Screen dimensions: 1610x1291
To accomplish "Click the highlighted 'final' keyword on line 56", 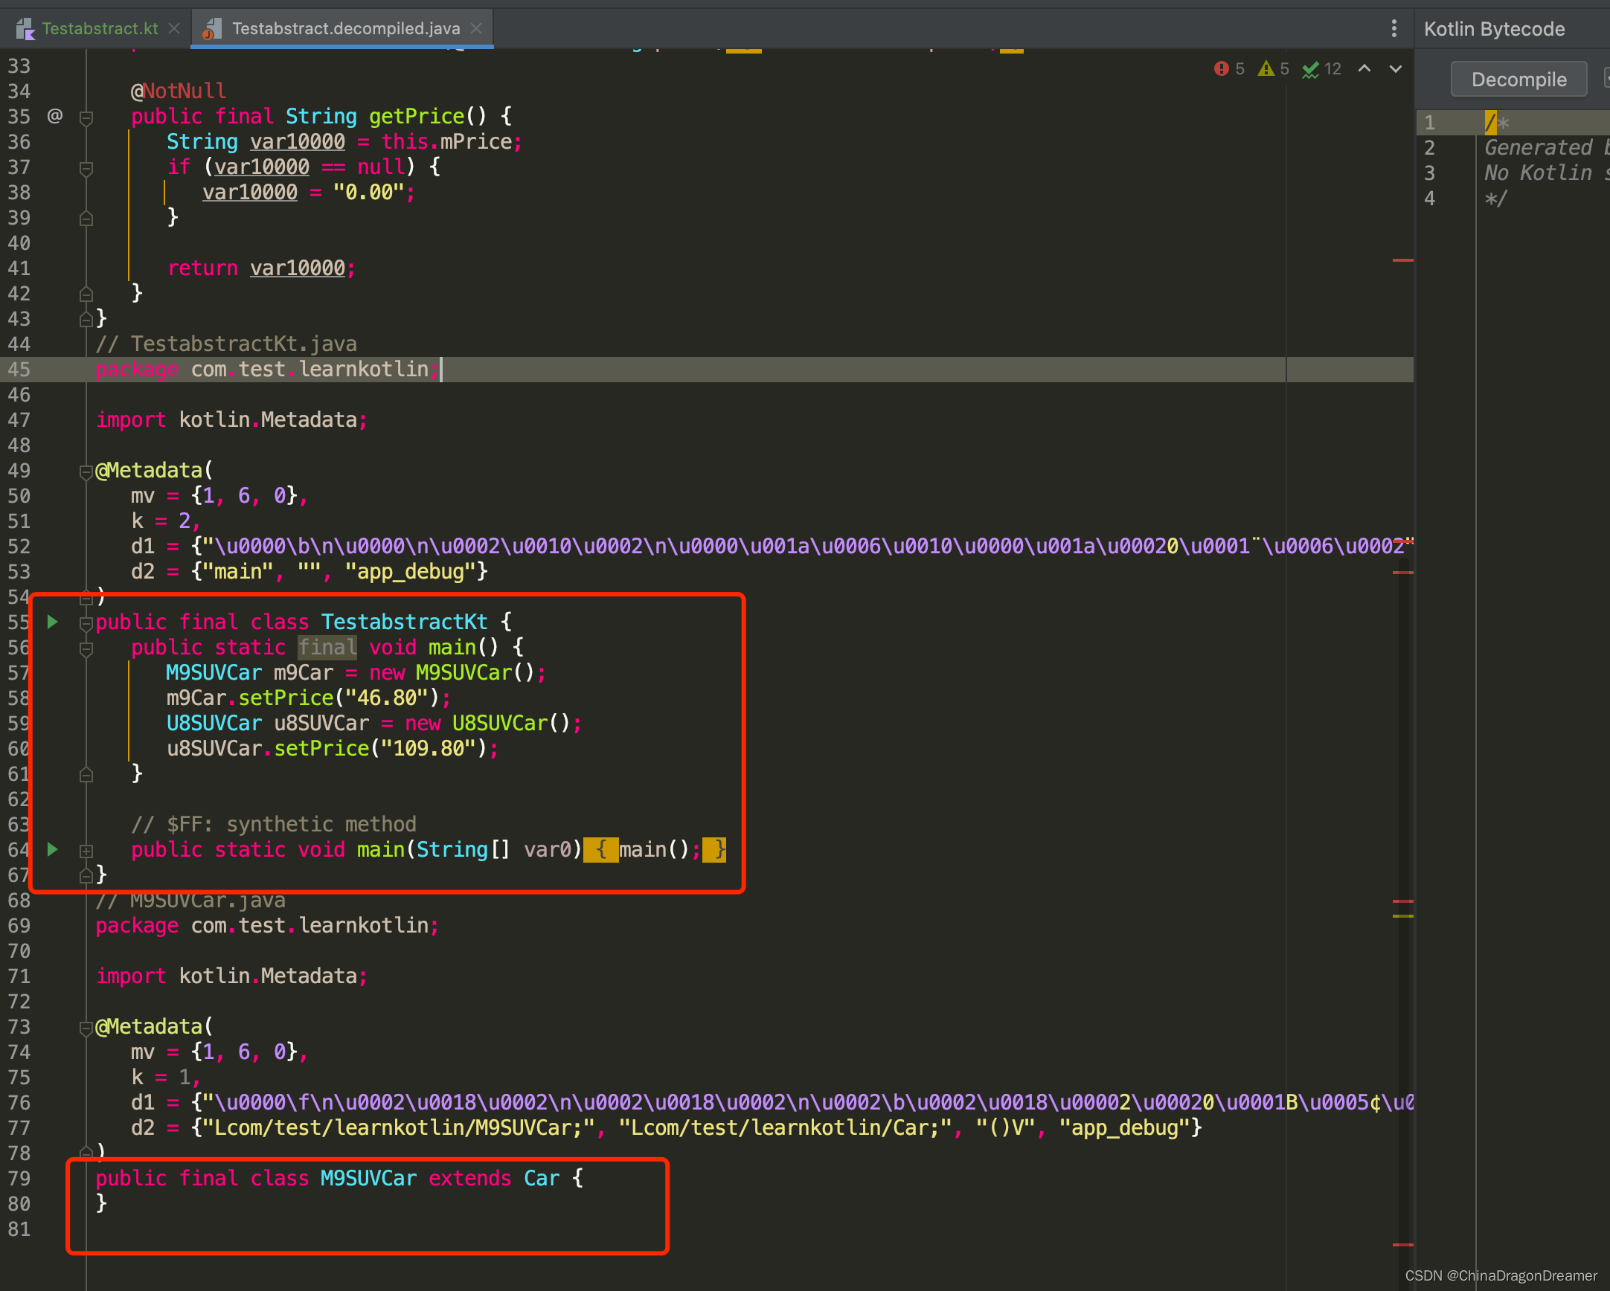I will pos(327,647).
